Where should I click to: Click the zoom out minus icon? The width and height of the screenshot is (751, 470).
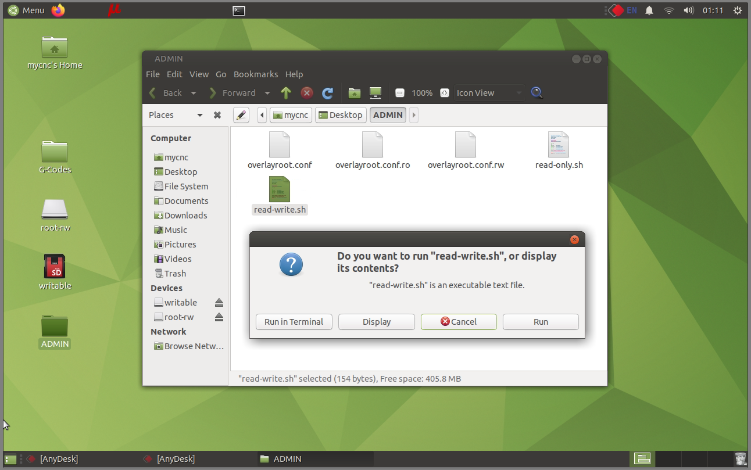coord(400,93)
